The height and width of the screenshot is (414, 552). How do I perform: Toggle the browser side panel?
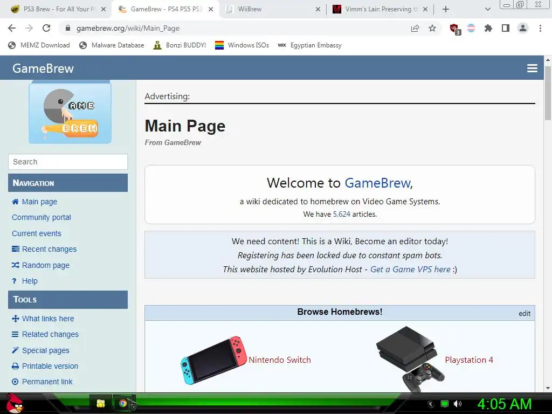(x=506, y=28)
